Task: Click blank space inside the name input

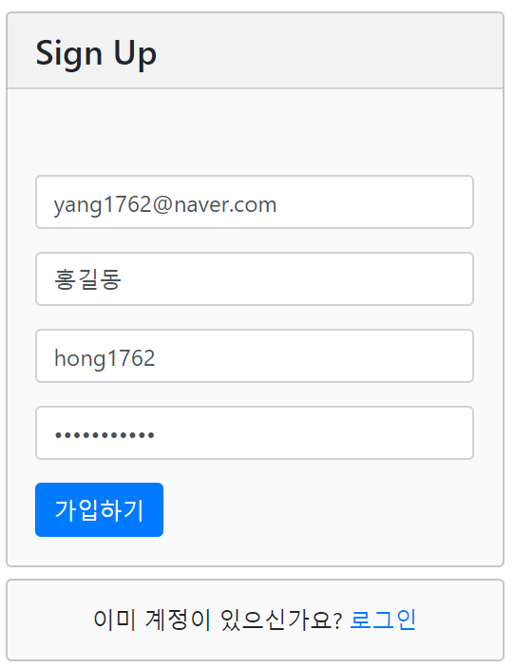Action: pos(298,279)
